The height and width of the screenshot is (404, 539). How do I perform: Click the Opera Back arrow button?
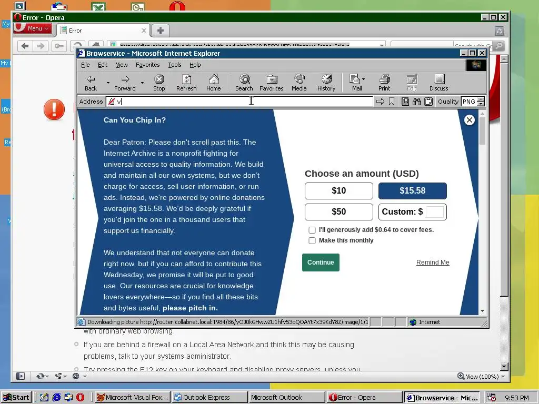point(25,46)
